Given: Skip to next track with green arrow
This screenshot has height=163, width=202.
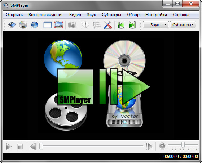Looking at the screenshot, I should coord(132,25).
